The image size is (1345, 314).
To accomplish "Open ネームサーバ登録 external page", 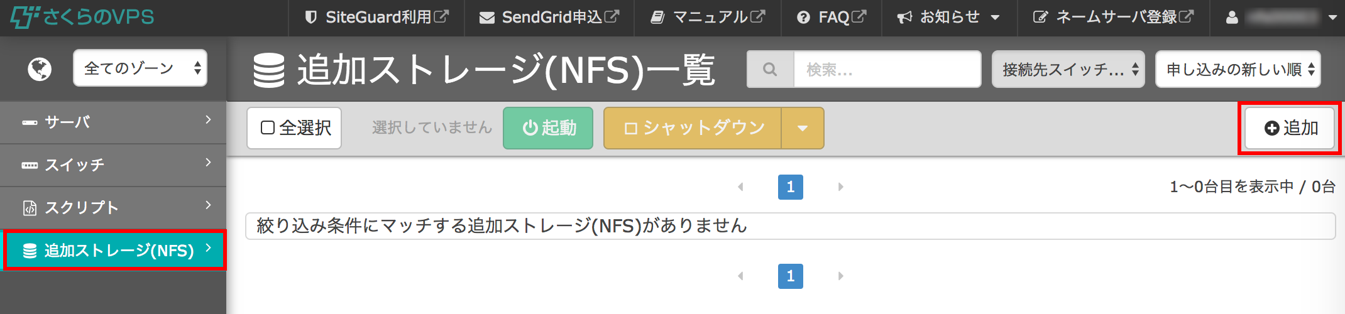I will (x=1113, y=18).
